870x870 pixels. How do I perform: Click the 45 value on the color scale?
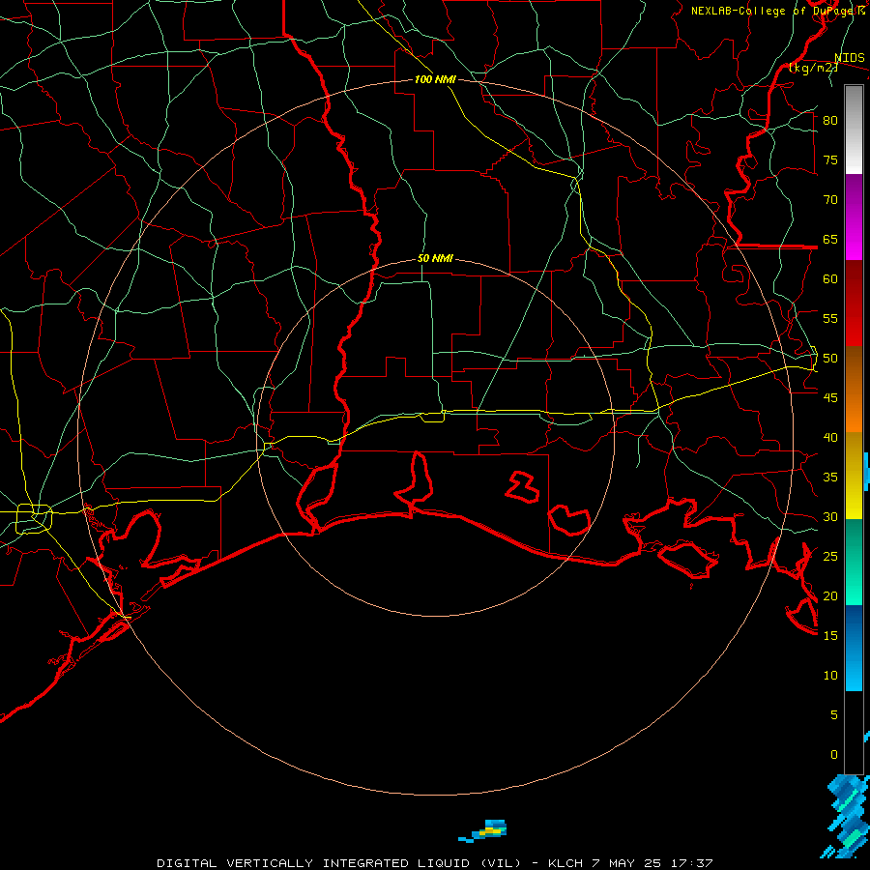point(830,398)
